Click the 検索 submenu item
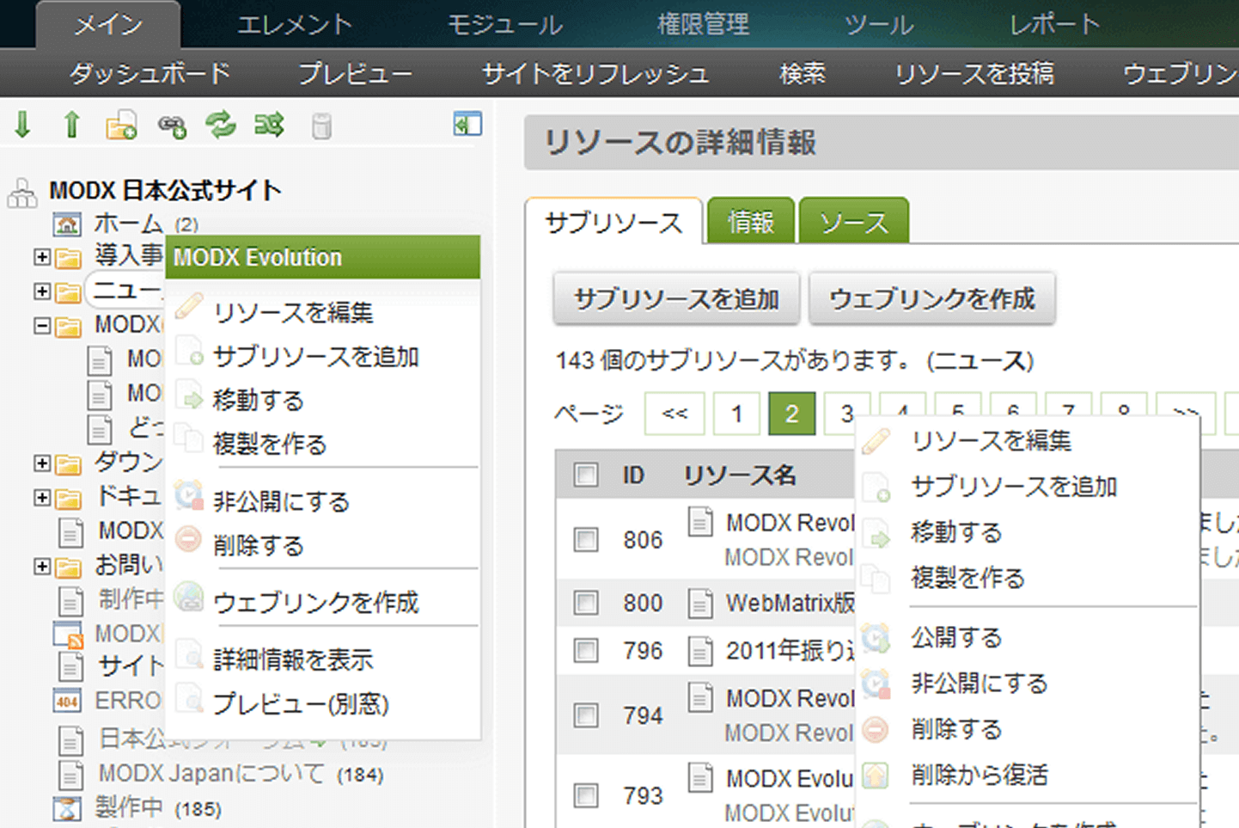 tap(802, 73)
